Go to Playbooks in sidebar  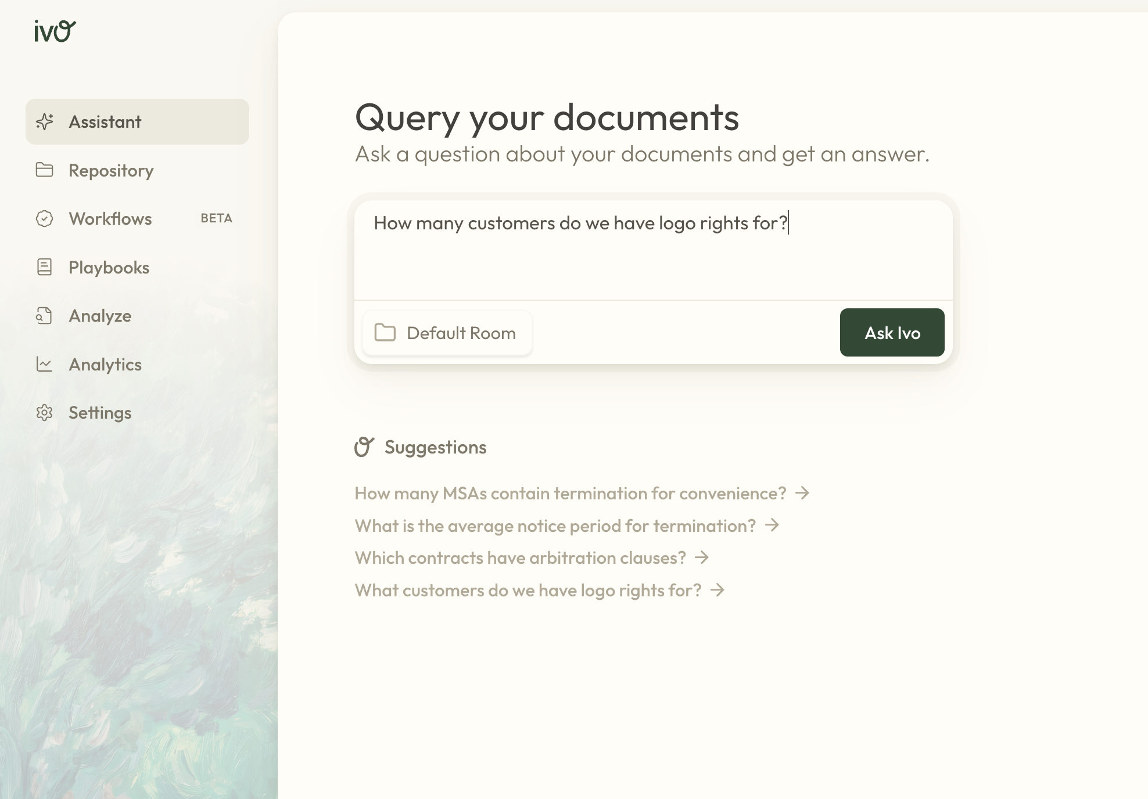[109, 268]
